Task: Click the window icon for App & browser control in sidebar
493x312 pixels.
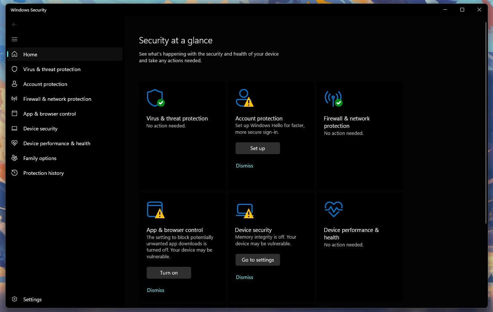Action: point(14,113)
